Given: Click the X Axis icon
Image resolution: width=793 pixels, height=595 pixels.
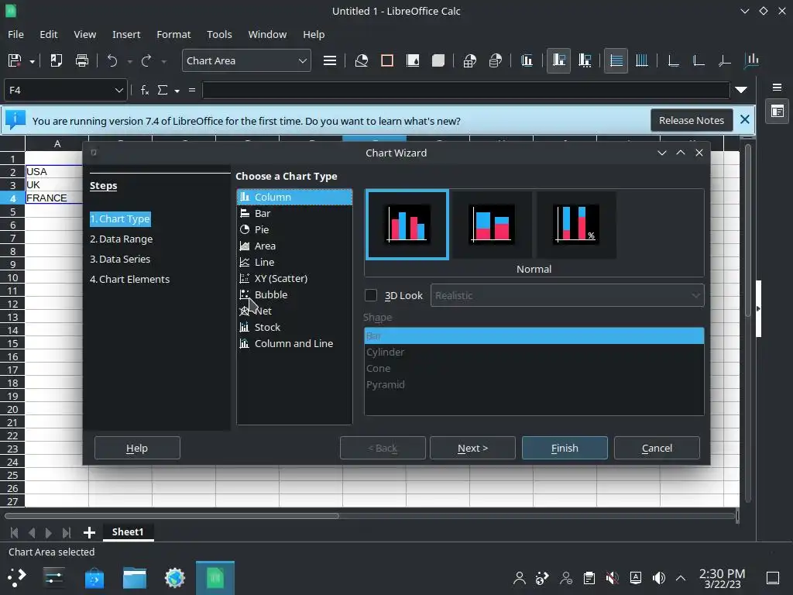Looking at the screenshot, I should coord(673,60).
